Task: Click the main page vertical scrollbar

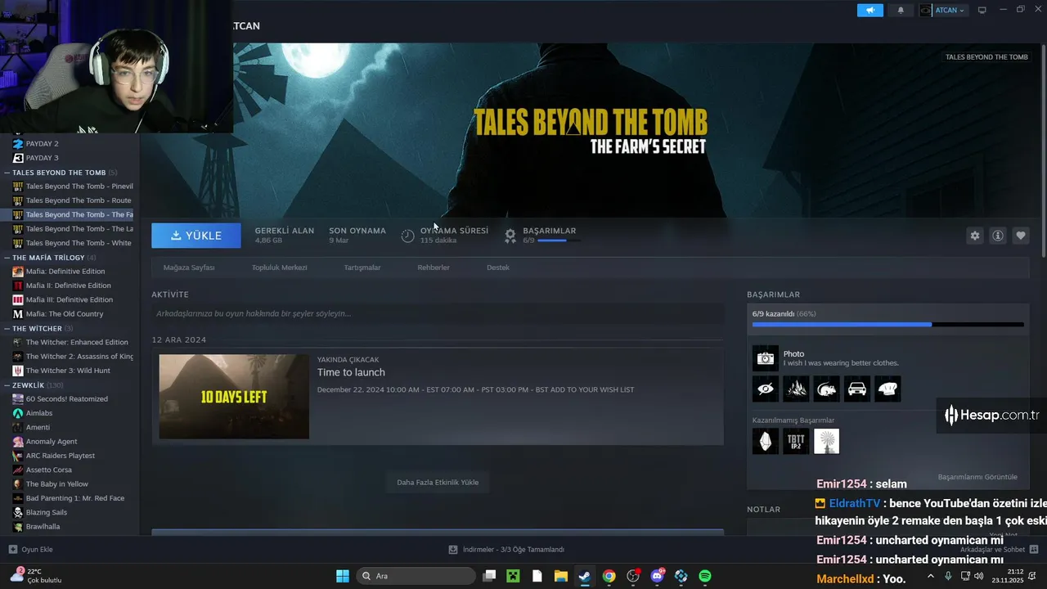Action: click(1043, 151)
